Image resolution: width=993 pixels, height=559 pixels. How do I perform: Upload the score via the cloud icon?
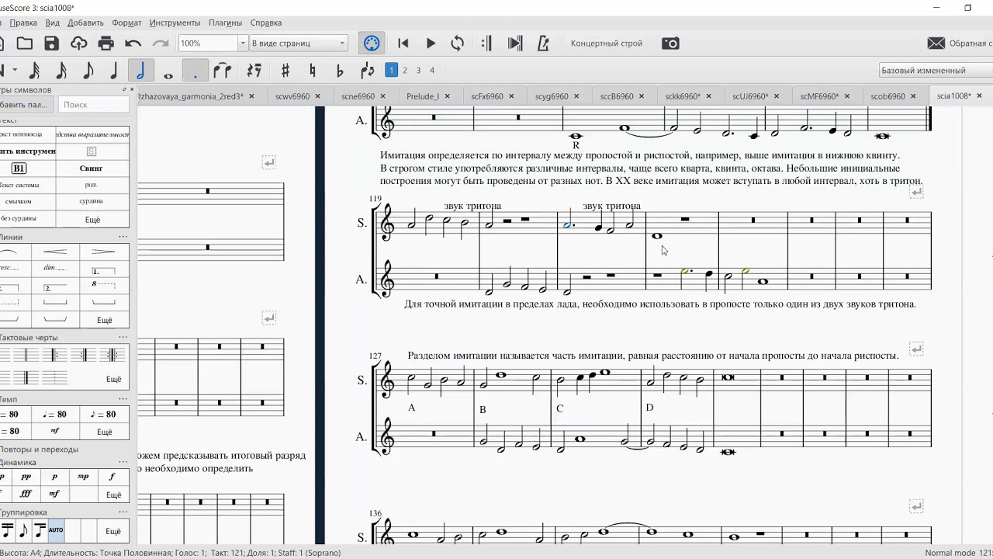coord(78,43)
